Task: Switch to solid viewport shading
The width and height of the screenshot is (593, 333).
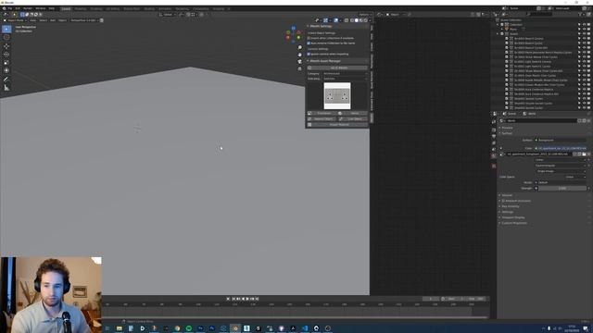Action: coord(357,20)
